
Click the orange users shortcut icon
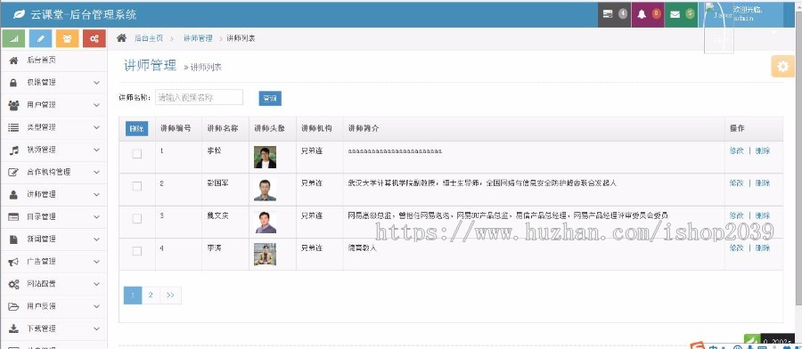pyautogui.click(x=67, y=38)
